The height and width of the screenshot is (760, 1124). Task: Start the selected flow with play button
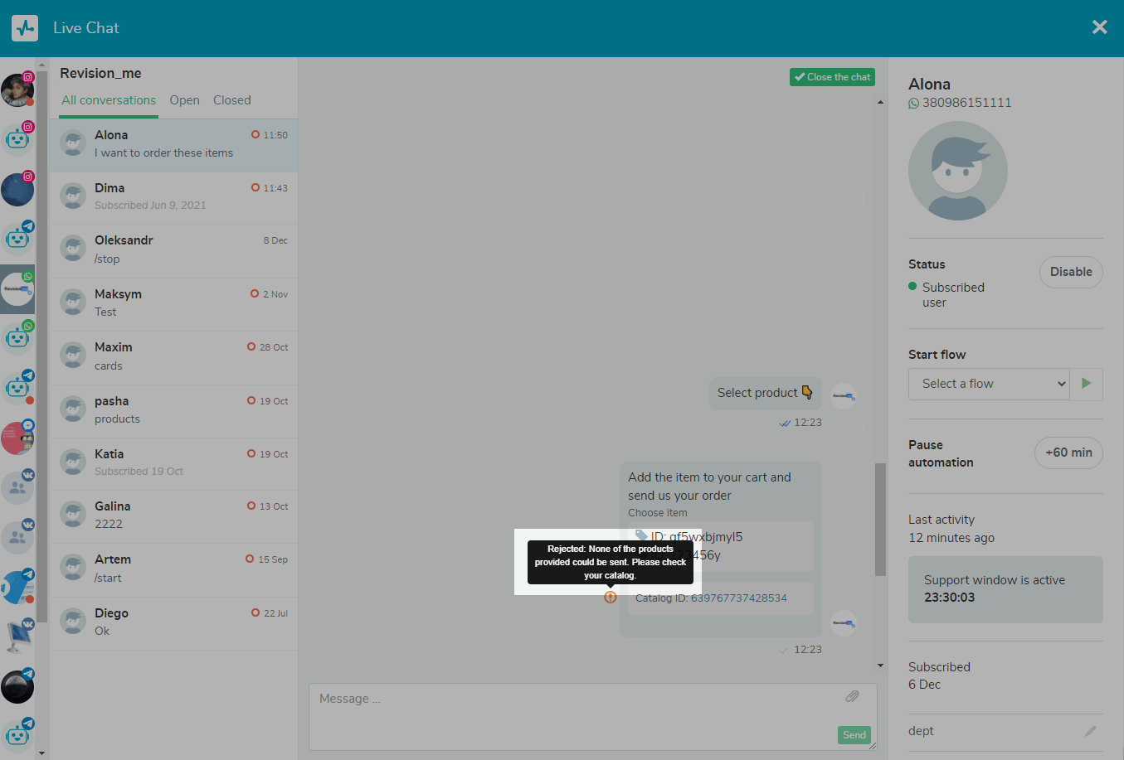point(1086,384)
